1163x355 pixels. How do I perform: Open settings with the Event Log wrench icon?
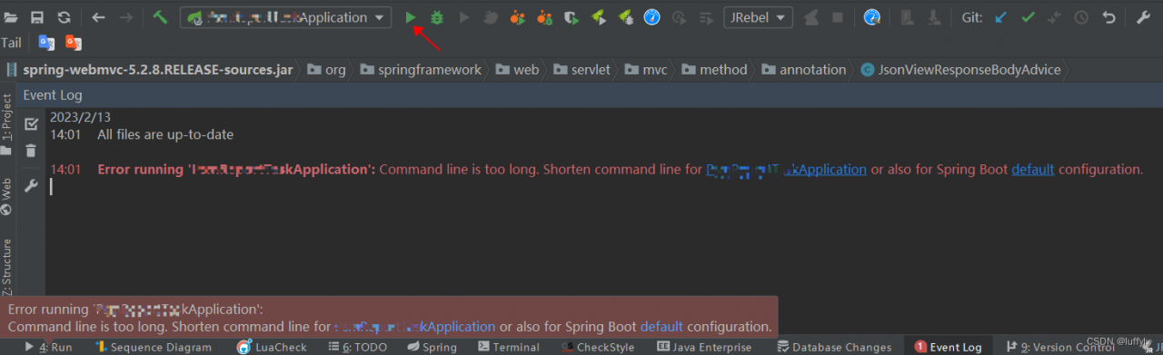pyautogui.click(x=31, y=186)
